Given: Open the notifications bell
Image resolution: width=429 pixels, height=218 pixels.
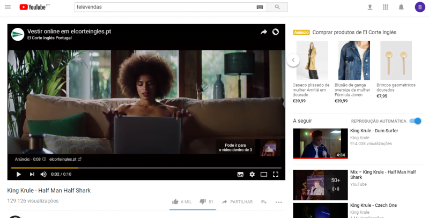Looking at the screenshot, I should [401, 7].
